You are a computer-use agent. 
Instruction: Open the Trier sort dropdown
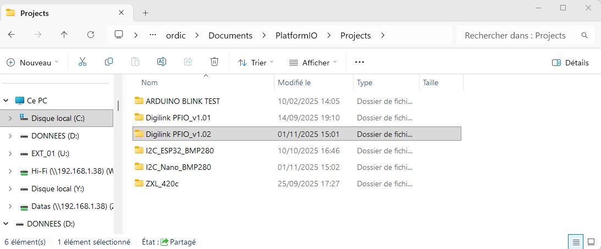[x=256, y=63]
